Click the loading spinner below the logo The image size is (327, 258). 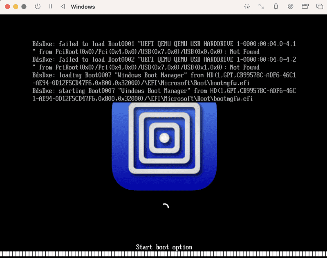point(166,206)
